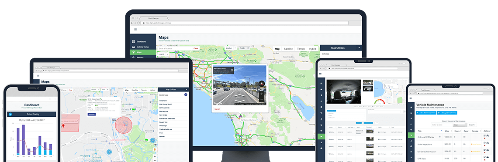498x162 pixels.
Task: Click the red delete icon for Andrew's Oil Change
Action: click(x=484, y=138)
